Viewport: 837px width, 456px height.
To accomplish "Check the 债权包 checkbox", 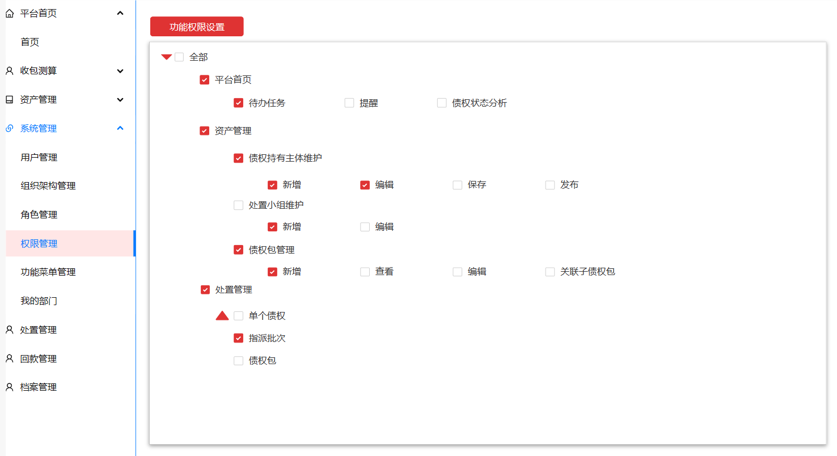I will click(239, 361).
